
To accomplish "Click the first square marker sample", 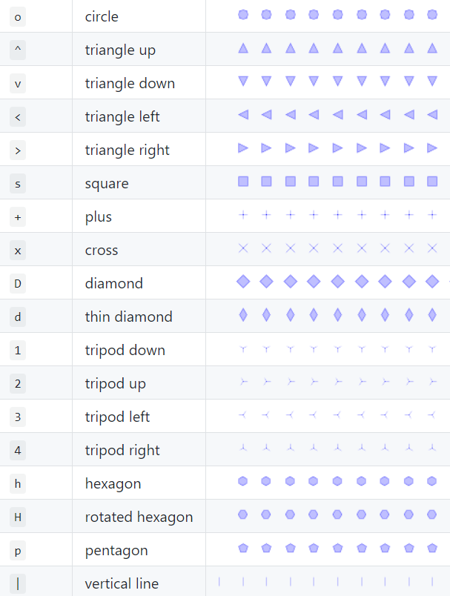I will 242,182.
